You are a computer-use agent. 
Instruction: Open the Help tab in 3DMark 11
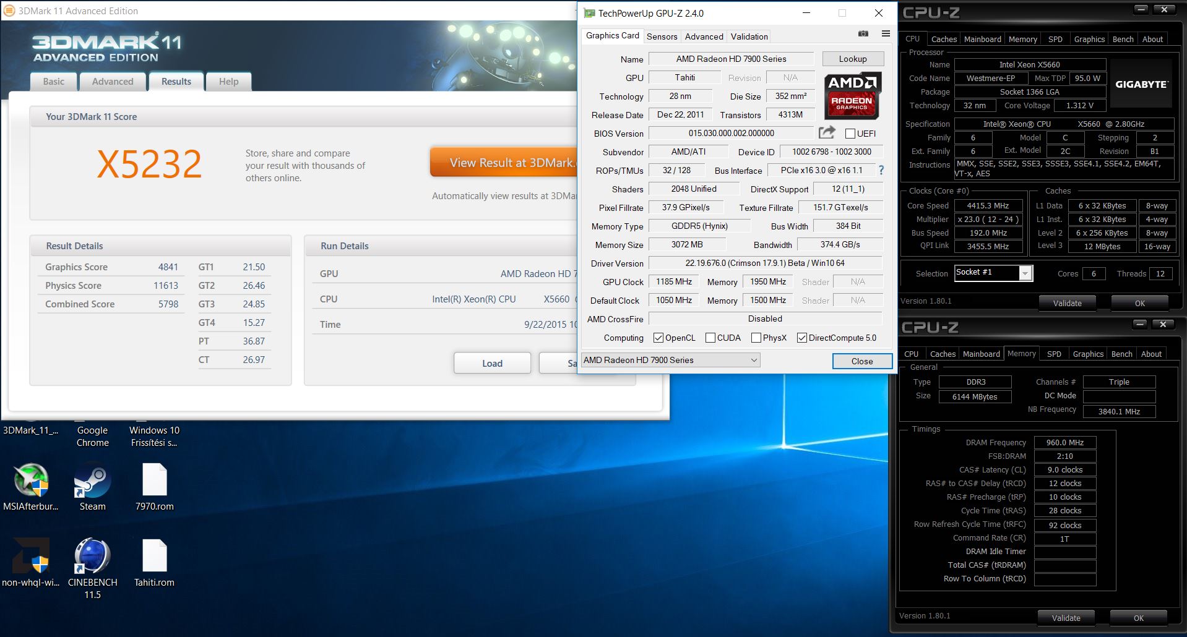pos(228,82)
